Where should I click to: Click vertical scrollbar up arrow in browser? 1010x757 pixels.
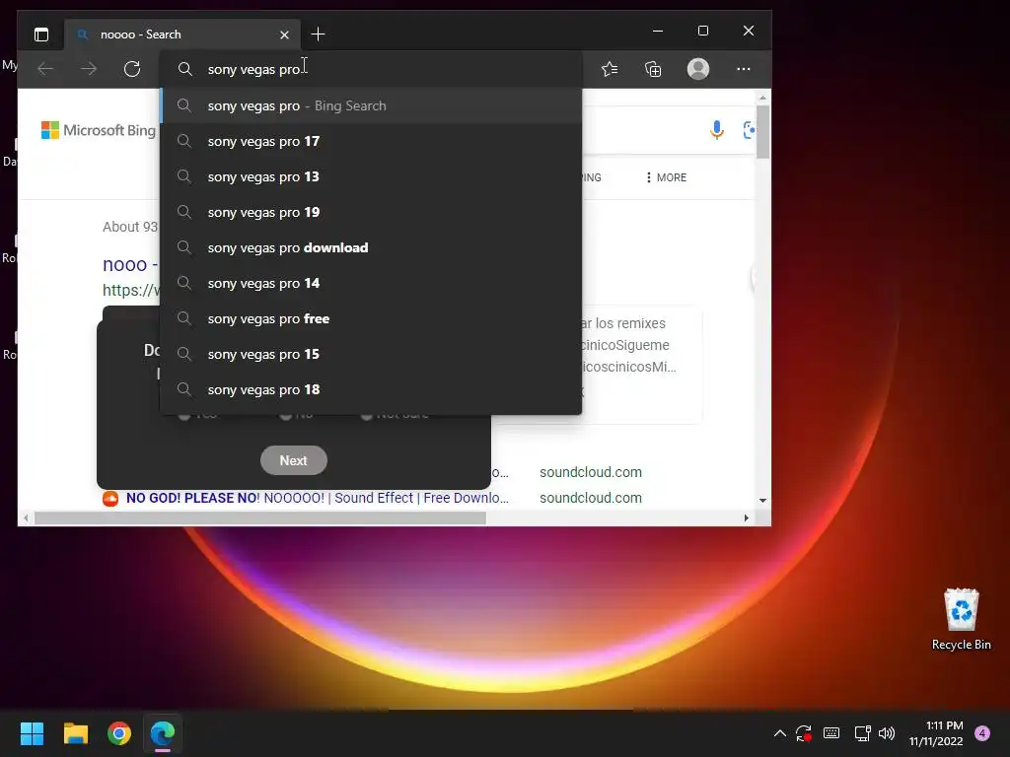[762, 98]
